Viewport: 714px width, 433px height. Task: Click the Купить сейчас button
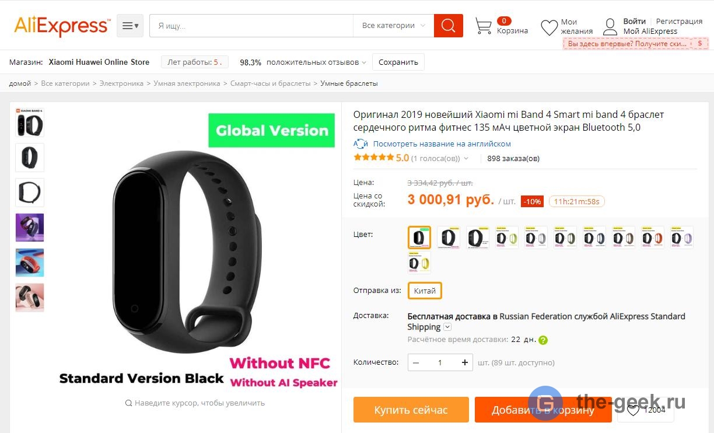point(411,410)
